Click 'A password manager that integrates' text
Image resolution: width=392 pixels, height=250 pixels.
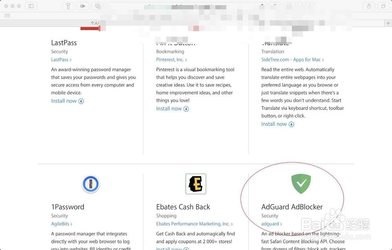click(x=89, y=234)
